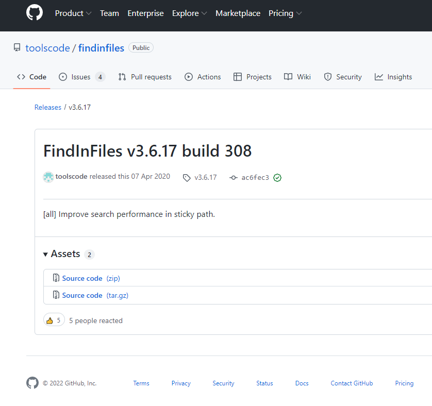Open the footer Terms link
This screenshot has width=432, height=406.
click(x=141, y=383)
